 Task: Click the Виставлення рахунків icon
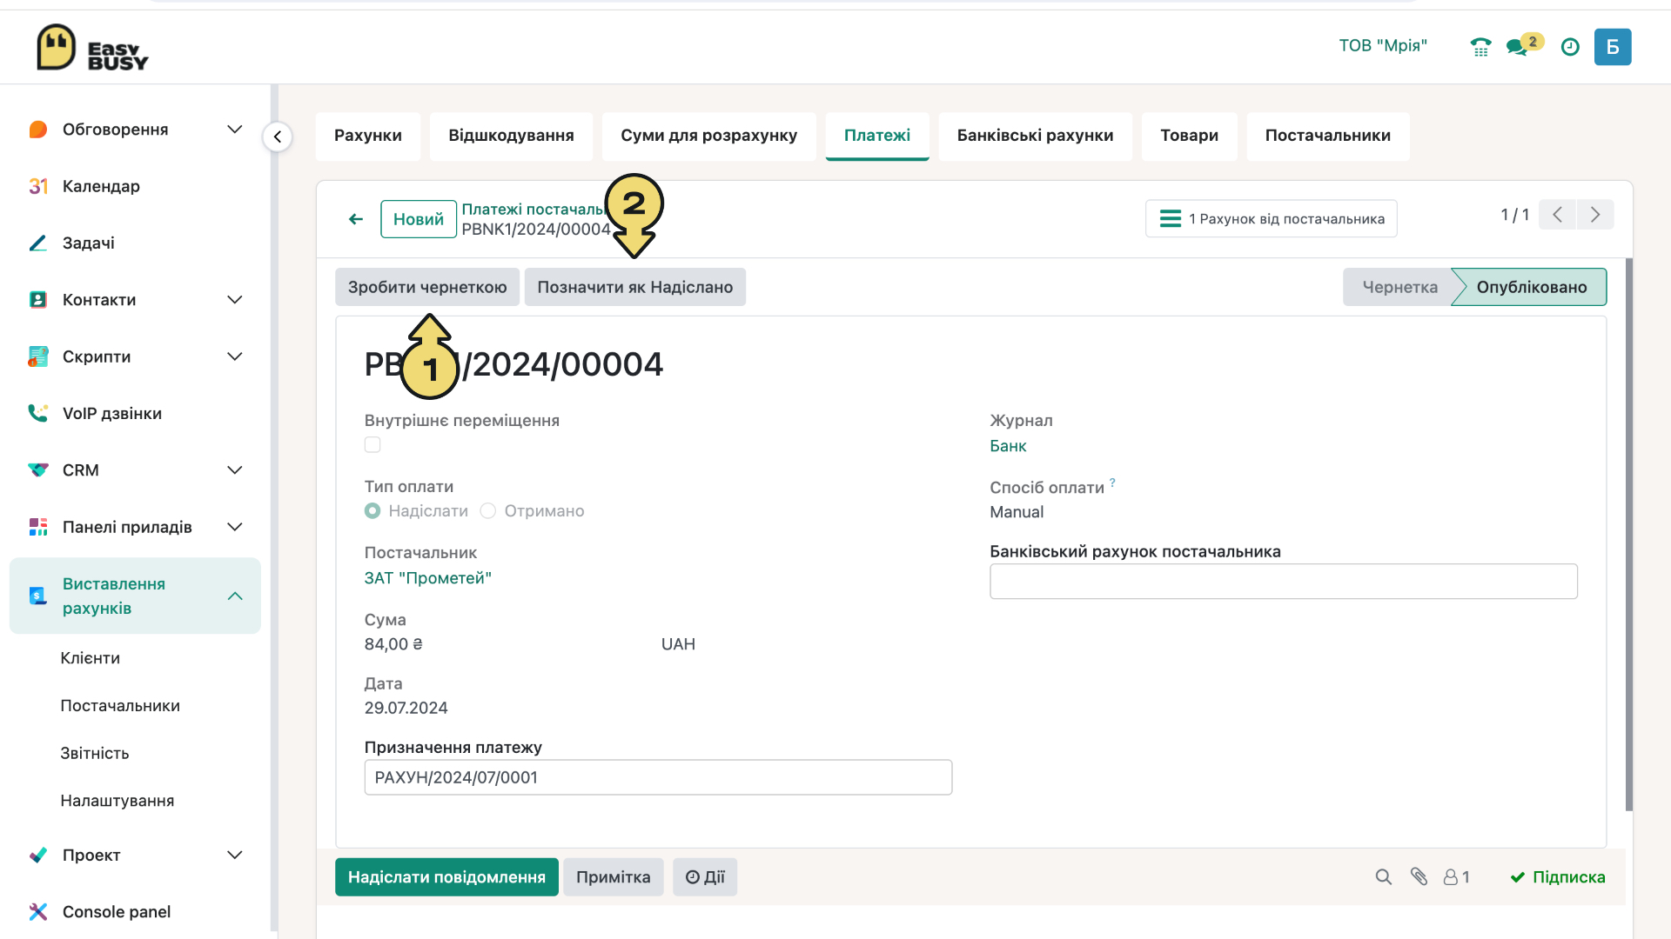click(x=38, y=596)
